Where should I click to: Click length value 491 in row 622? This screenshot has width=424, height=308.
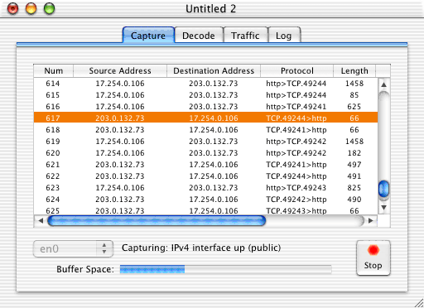[x=354, y=176]
